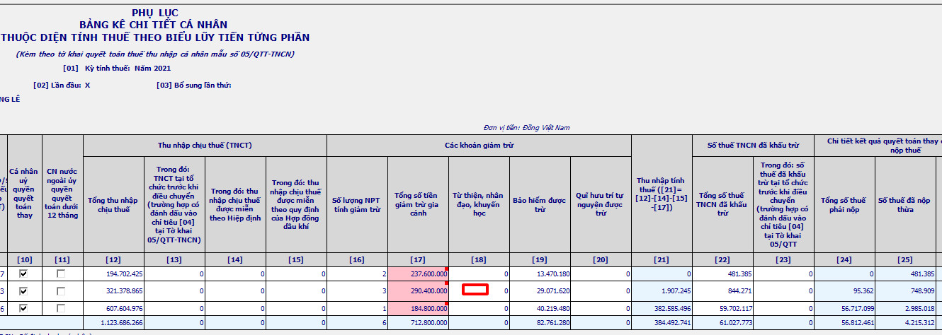This screenshot has width=942, height=335.
Task: Click the 321.378.865 total income cell
Action: click(x=113, y=291)
